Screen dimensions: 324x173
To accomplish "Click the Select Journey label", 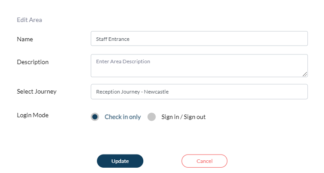I will (x=37, y=91).
